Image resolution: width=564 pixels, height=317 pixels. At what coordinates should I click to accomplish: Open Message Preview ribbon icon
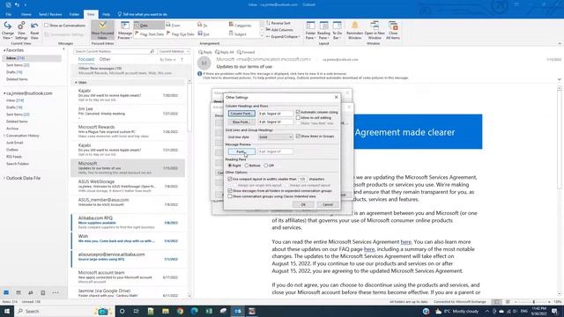pos(125,30)
